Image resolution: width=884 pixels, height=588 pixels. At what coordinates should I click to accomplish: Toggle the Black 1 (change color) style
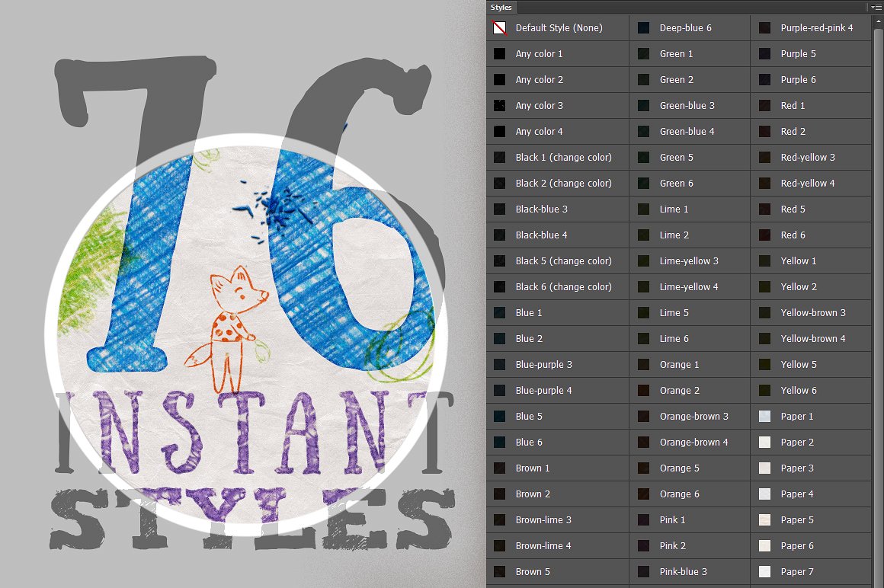tap(501, 157)
